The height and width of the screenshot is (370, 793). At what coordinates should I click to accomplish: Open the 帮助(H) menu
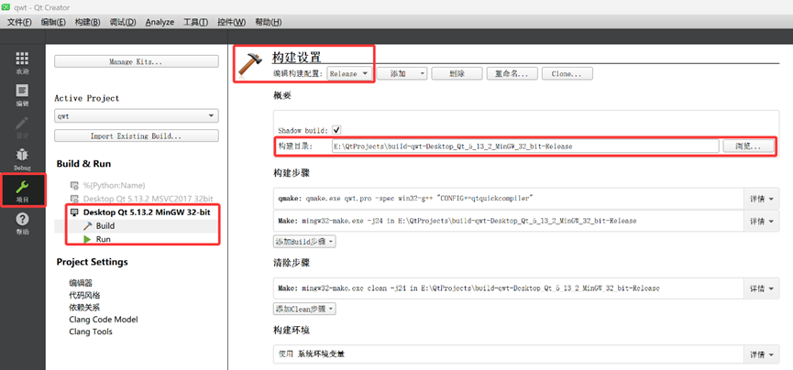click(268, 22)
